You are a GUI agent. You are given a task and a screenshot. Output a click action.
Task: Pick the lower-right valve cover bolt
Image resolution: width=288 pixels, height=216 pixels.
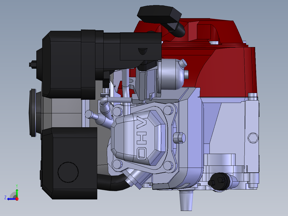[168, 166]
